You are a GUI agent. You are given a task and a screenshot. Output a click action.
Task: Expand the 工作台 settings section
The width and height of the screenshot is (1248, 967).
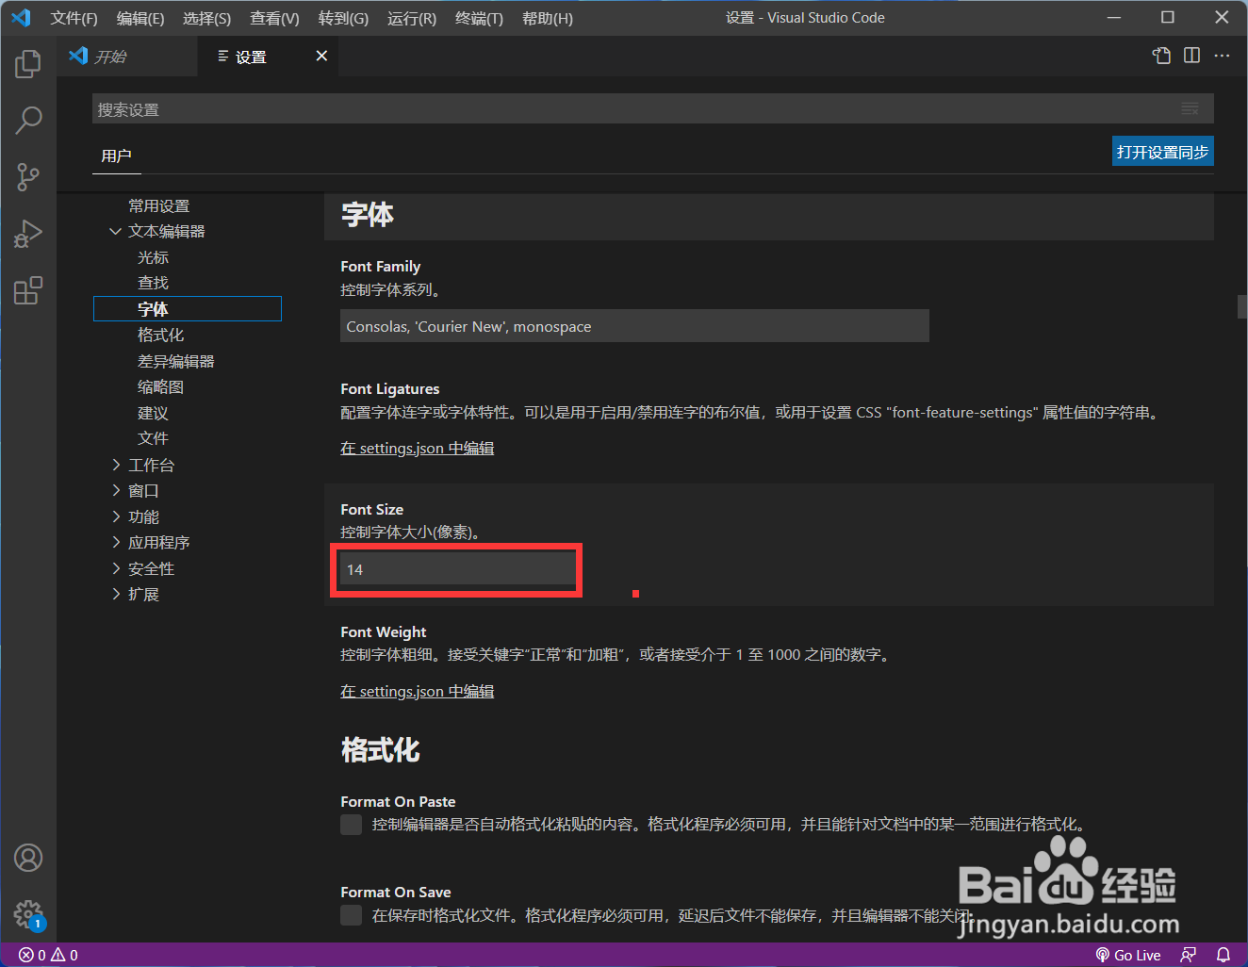116,465
